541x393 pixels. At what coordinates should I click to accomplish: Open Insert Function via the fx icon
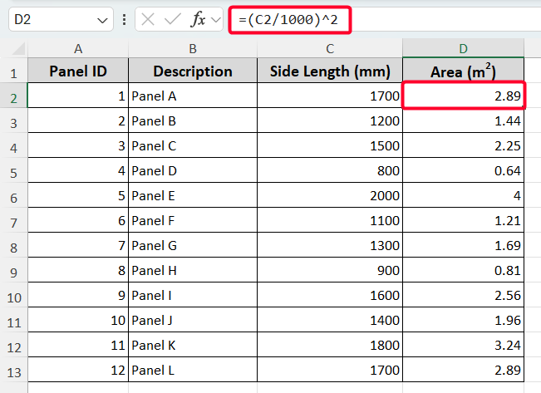pyautogui.click(x=198, y=19)
